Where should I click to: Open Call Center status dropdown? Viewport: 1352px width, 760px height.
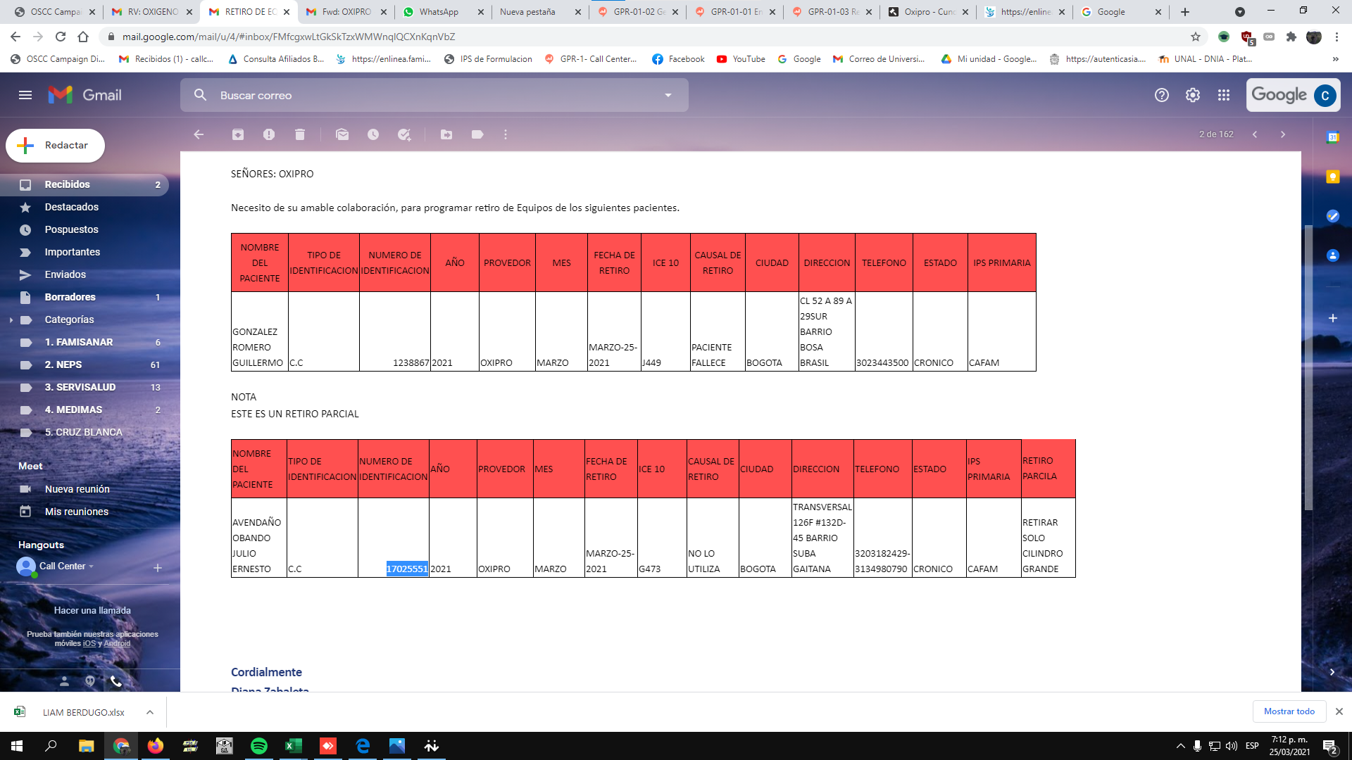click(91, 566)
